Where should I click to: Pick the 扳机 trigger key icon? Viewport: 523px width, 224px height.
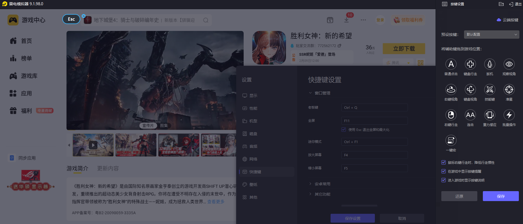[x=489, y=64]
